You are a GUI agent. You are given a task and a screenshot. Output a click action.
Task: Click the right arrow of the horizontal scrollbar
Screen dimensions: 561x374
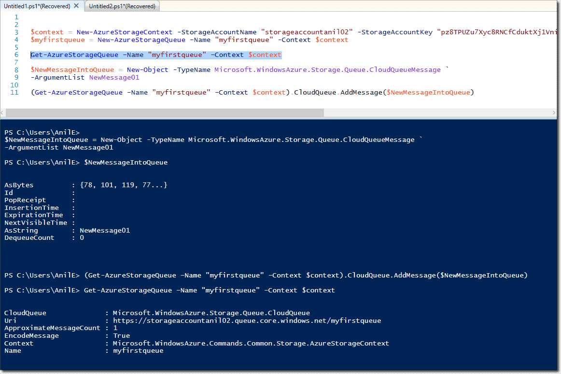point(554,112)
